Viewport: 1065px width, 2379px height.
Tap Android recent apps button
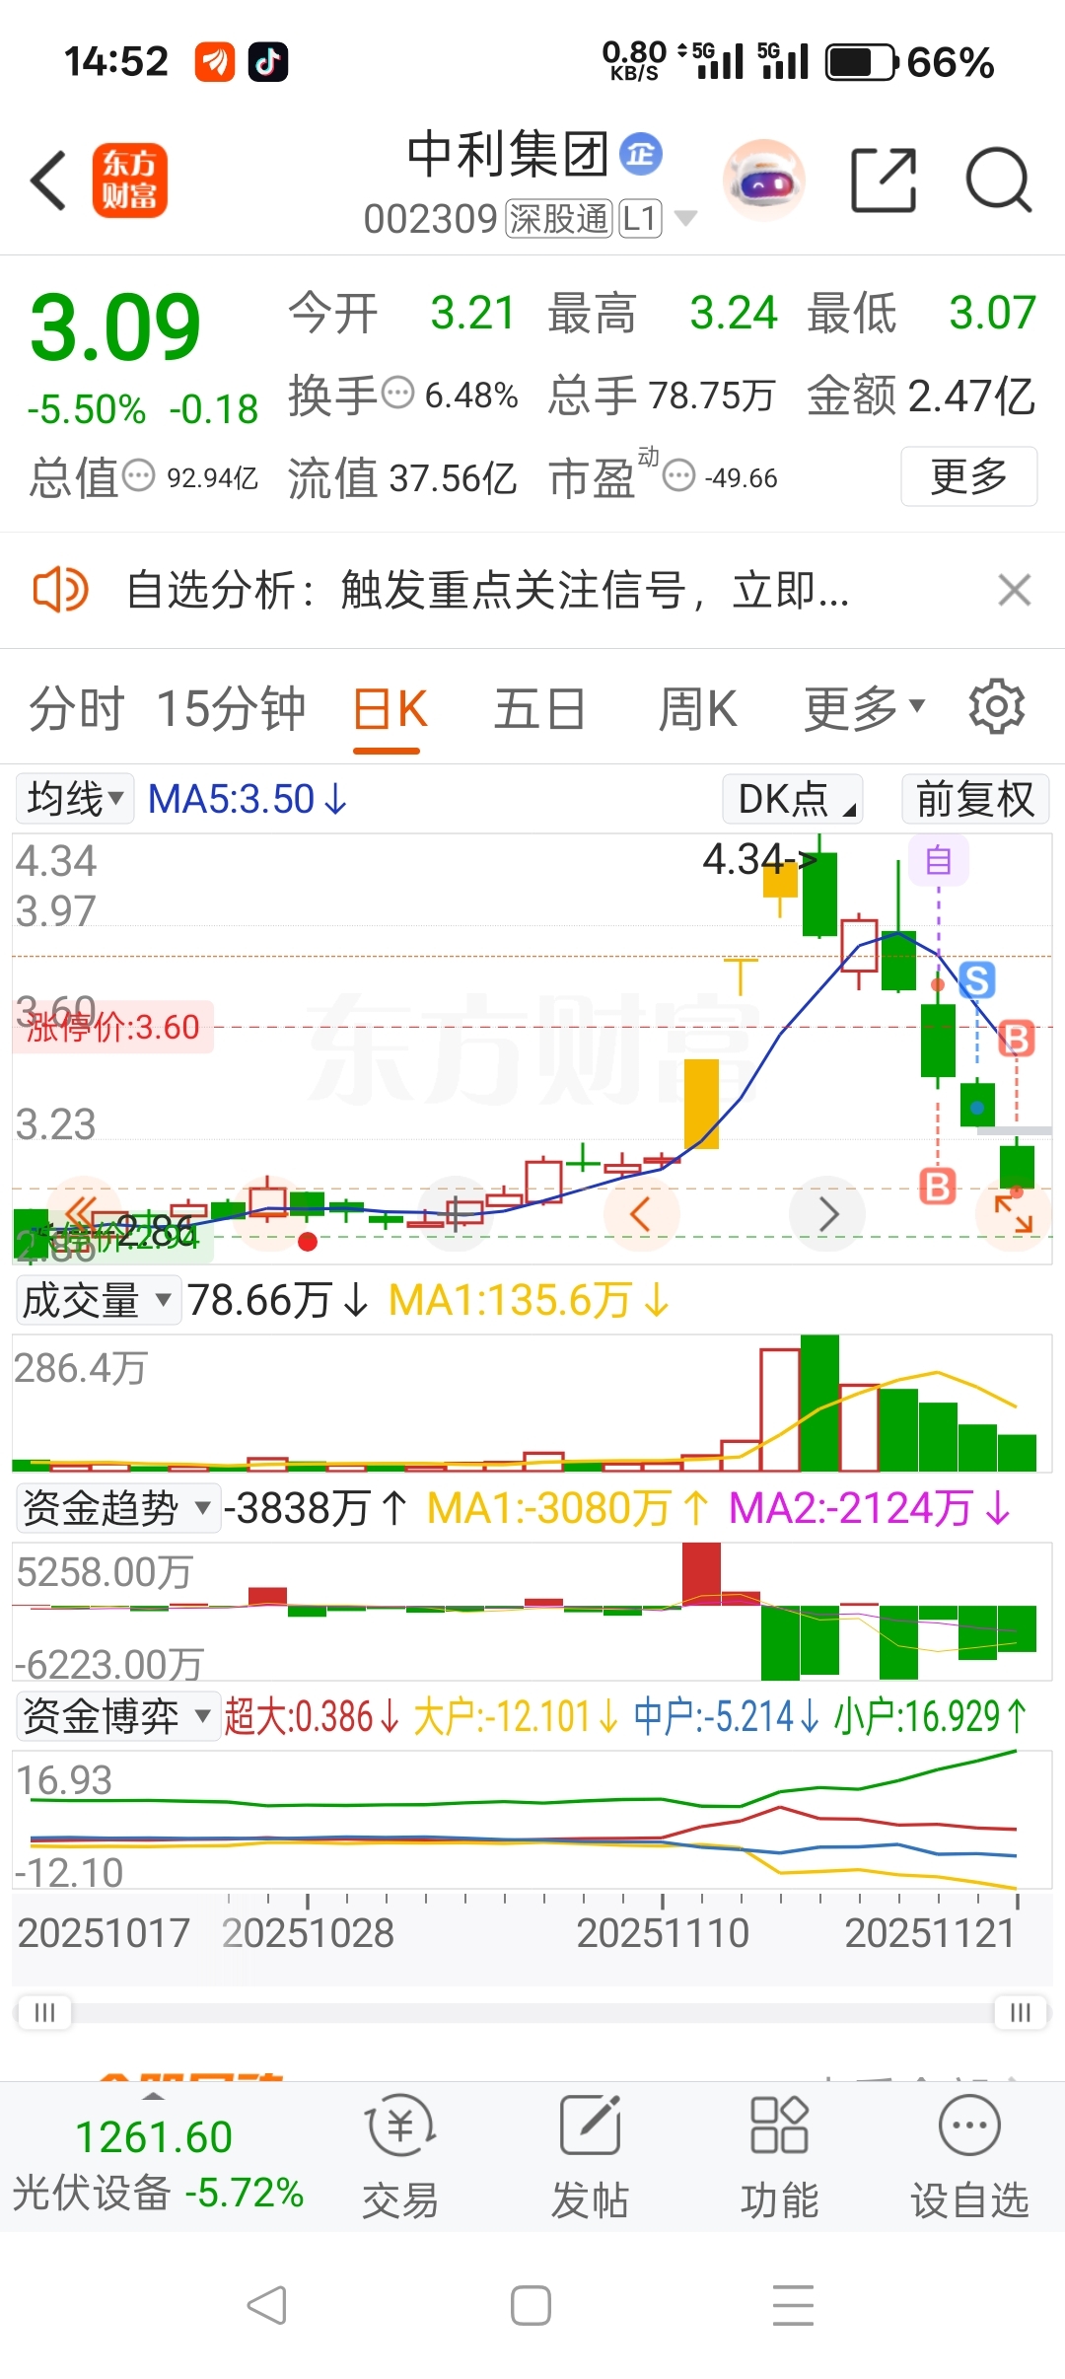pos(793,2306)
